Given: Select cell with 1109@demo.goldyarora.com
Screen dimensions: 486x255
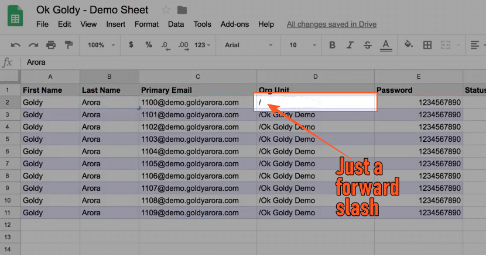Looking at the screenshot, I should click(198, 213).
